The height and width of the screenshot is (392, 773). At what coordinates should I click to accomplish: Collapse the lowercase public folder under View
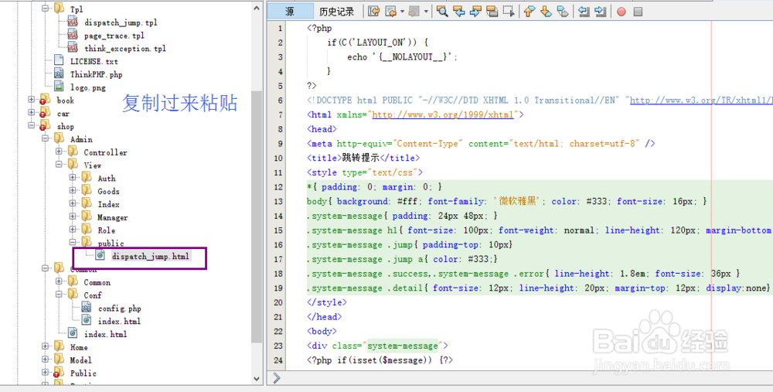[73, 243]
